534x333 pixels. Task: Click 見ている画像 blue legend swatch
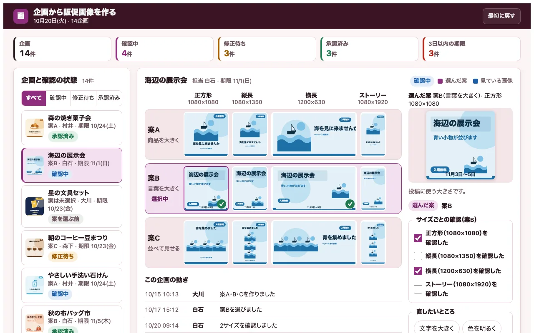[476, 81]
